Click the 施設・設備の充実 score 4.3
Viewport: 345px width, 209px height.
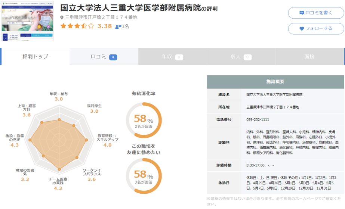click(x=15, y=145)
